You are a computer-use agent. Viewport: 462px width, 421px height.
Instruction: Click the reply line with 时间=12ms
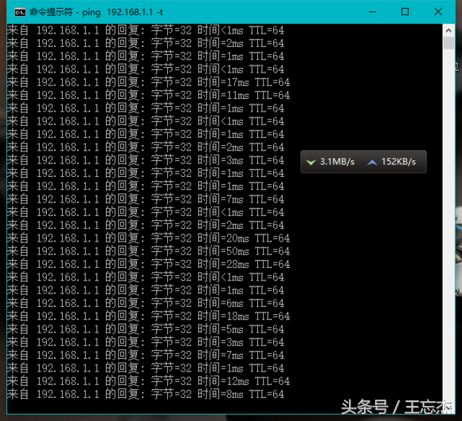(148, 381)
